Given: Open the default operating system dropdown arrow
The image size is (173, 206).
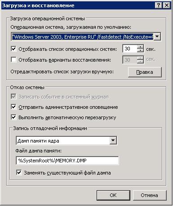Looking at the screenshot, I should click(157, 36).
